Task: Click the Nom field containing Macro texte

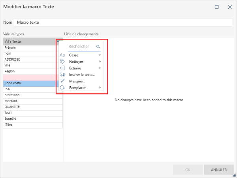Action: tap(122, 23)
